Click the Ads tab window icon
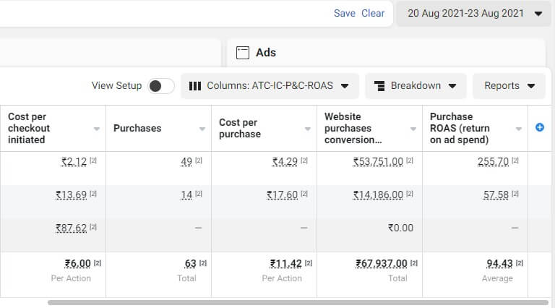 [x=243, y=53]
